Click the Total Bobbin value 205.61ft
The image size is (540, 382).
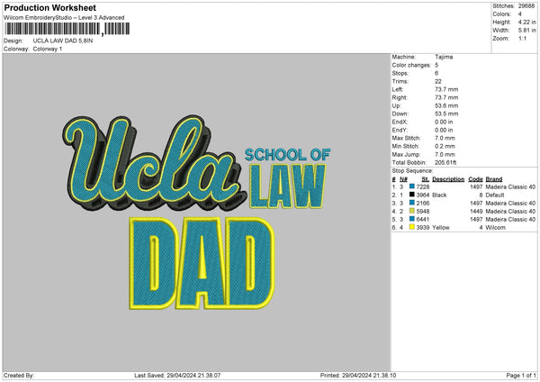click(x=445, y=163)
